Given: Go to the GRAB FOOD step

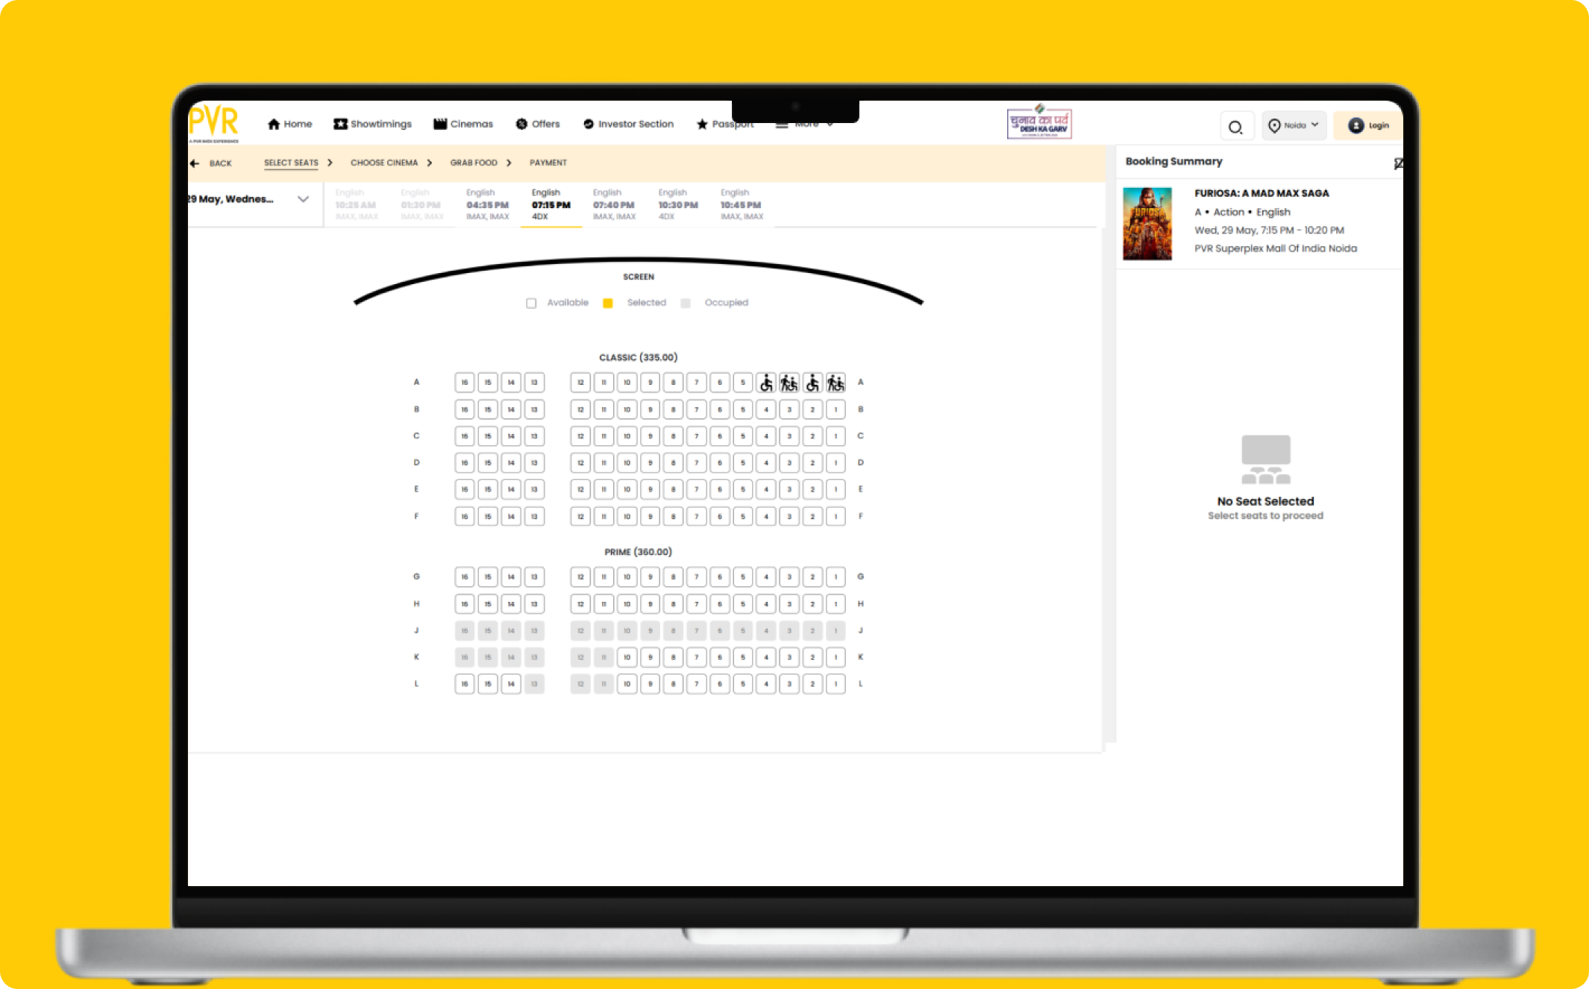Looking at the screenshot, I should pos(473,163).
